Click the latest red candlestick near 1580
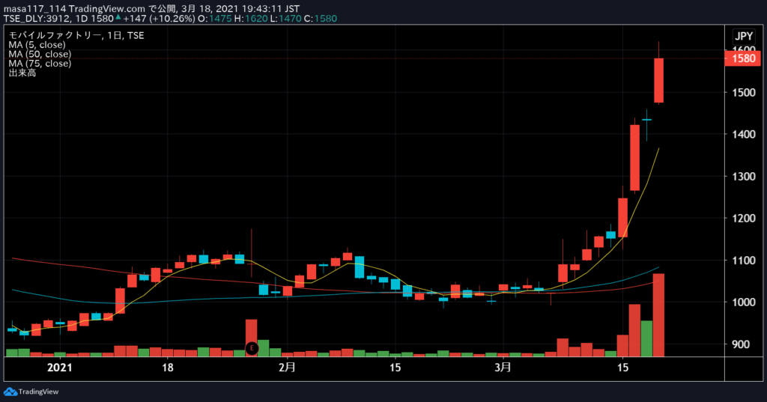 coord(659,80)
